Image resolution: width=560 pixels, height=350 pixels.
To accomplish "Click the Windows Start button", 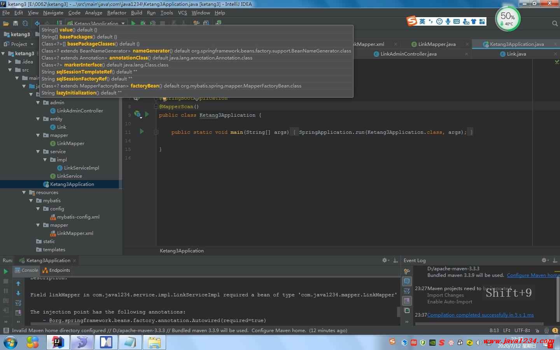I will (10, 343).
